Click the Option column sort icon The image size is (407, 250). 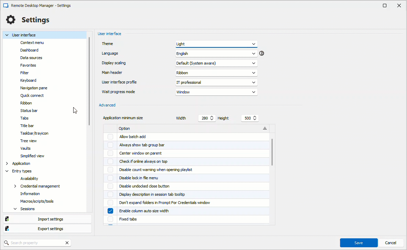pos(265,128)
